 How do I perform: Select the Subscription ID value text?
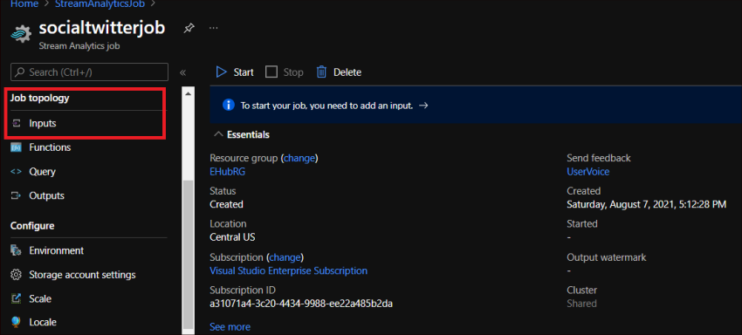pyautogui.click(x=301, y=304)
